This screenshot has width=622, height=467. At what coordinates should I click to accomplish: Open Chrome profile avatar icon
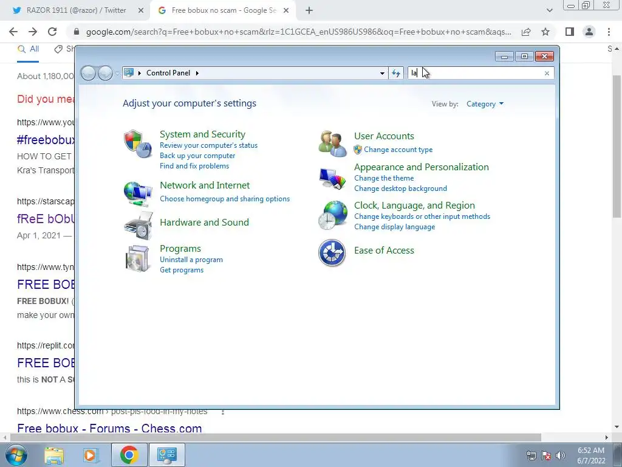[589, 32]
